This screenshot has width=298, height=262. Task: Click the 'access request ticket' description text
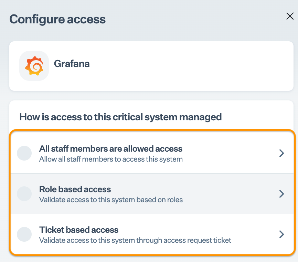(135, 240)
